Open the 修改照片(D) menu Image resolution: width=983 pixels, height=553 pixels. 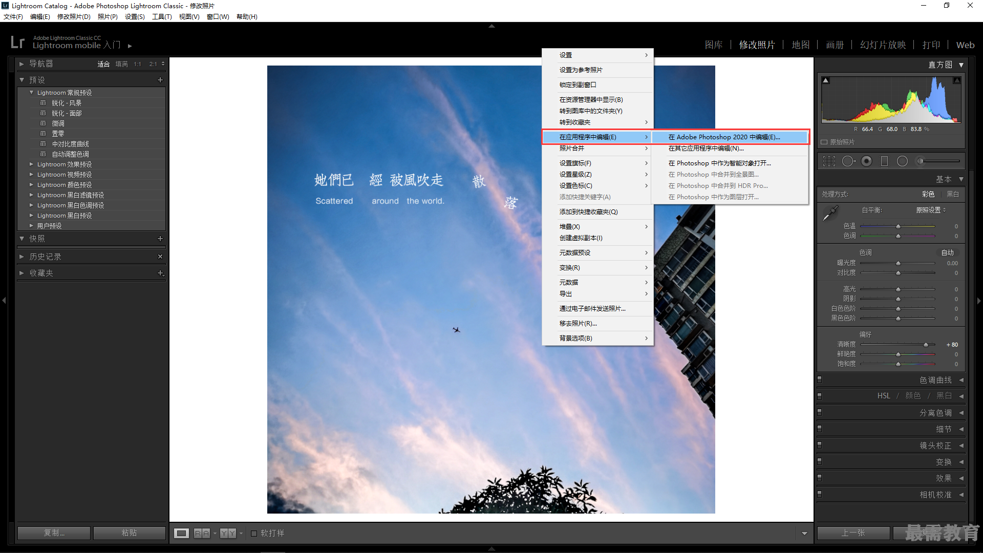point(74,16)
